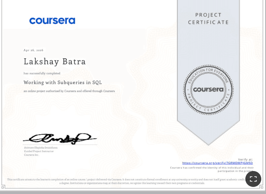266x194 pixels.
Task: Click the 'has successfully completed' line
Action: click(x=42, y=73)
